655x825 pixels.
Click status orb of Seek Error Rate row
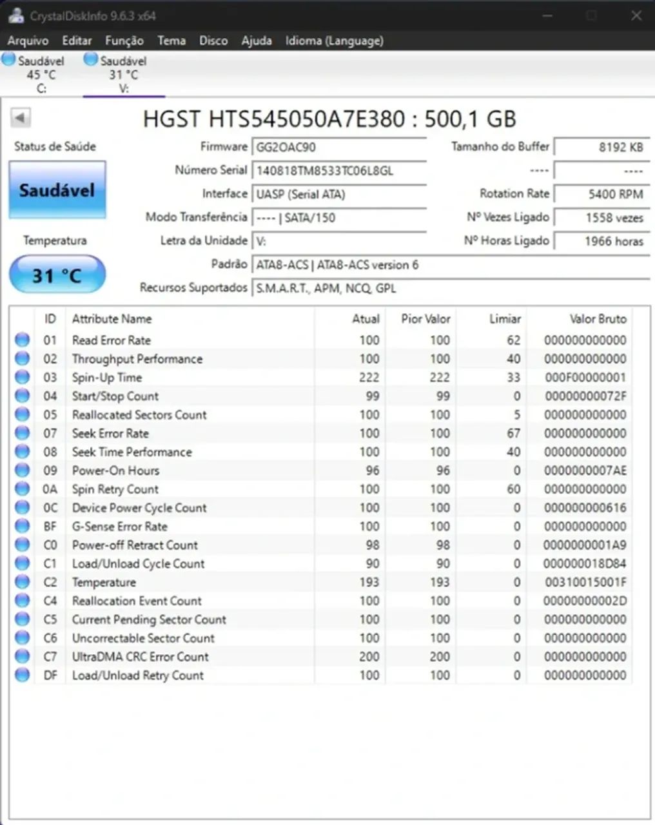(23, 433)
